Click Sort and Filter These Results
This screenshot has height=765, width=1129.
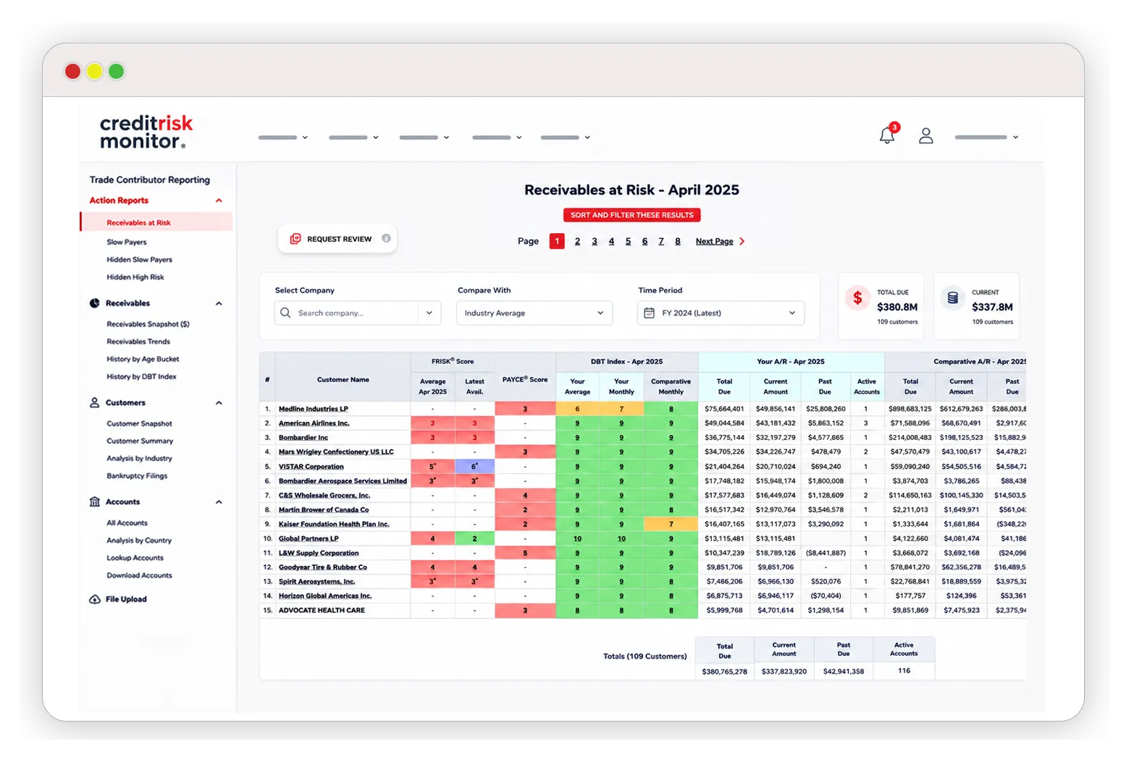pos(631,215)
